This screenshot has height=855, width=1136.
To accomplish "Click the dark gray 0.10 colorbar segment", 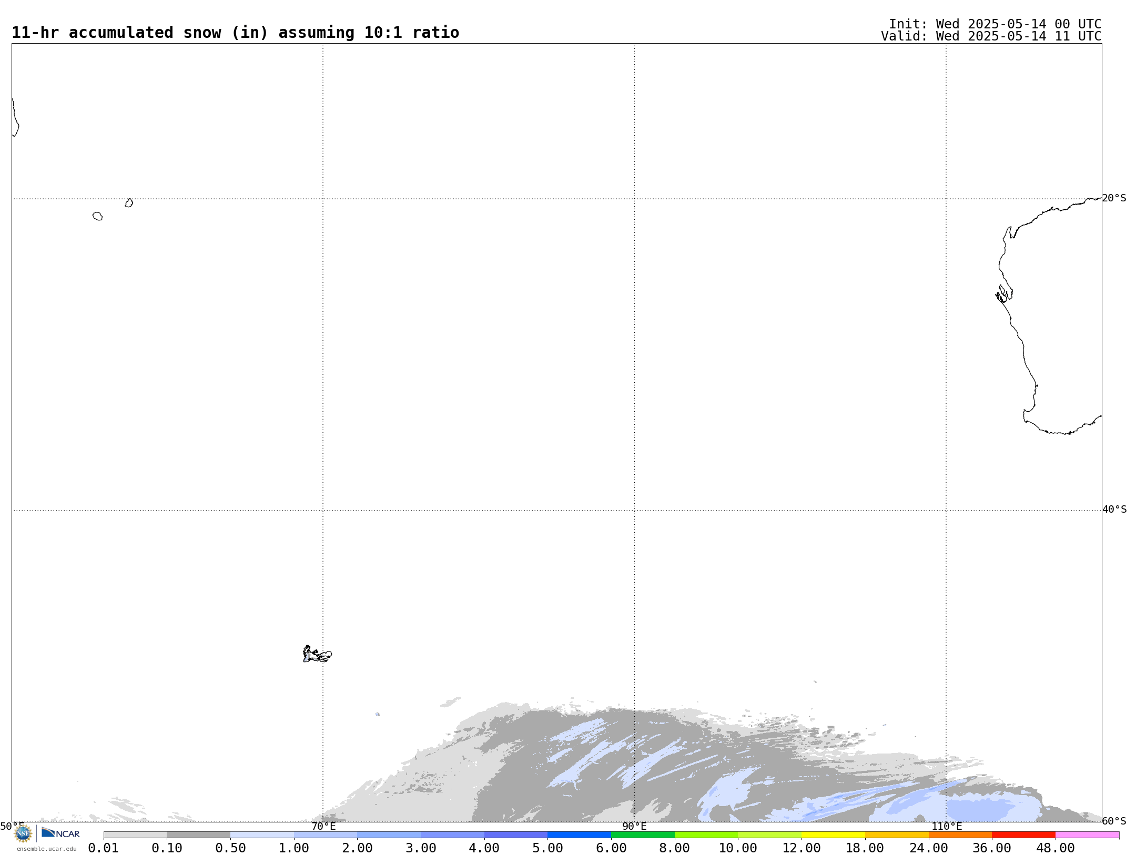I will pyautogui.click(x=198, y=835).
